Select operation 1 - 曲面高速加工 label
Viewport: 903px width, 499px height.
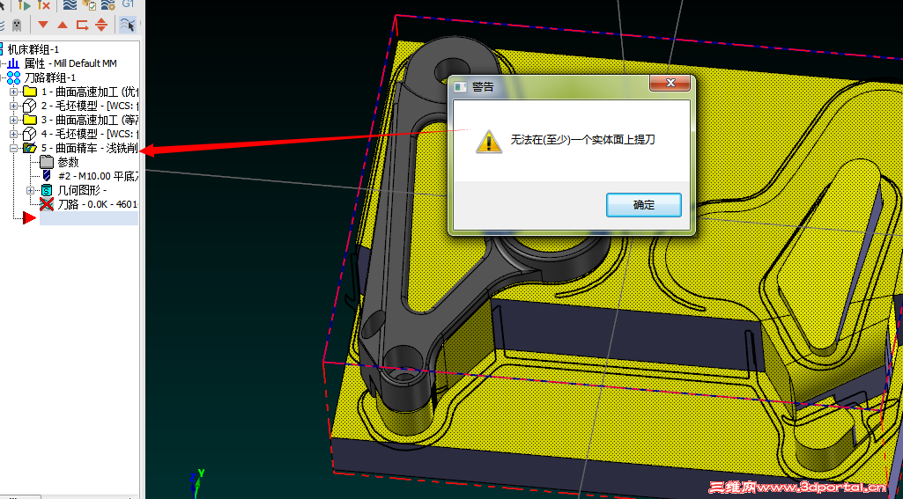(89, 92)
